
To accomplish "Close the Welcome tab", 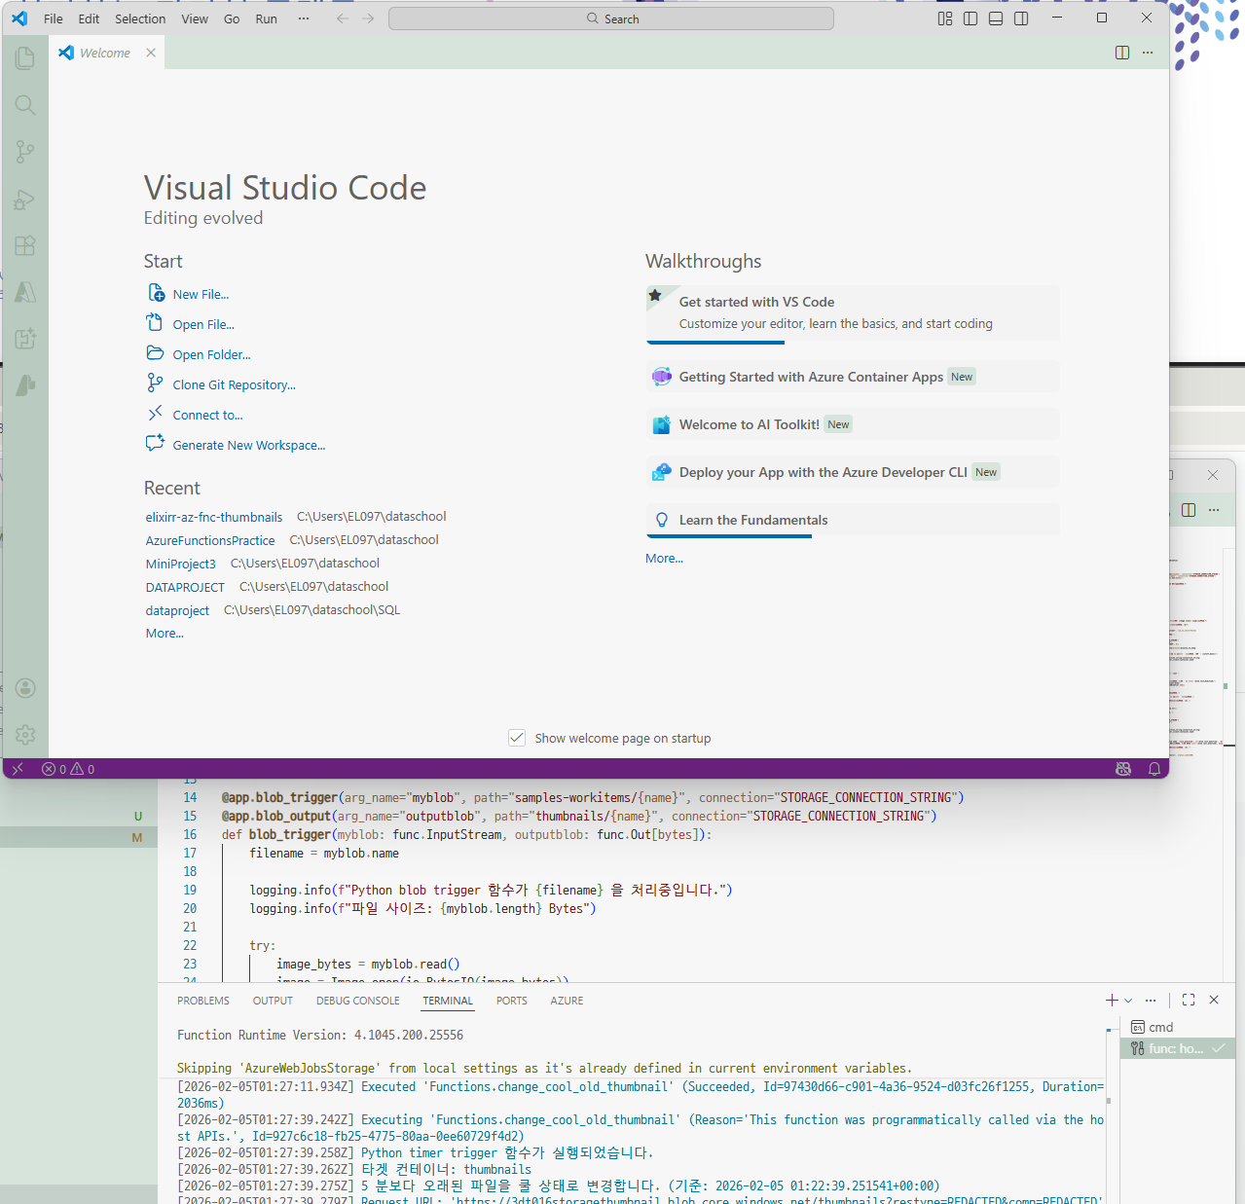I will pyautogui.click(x=151, y=53).
